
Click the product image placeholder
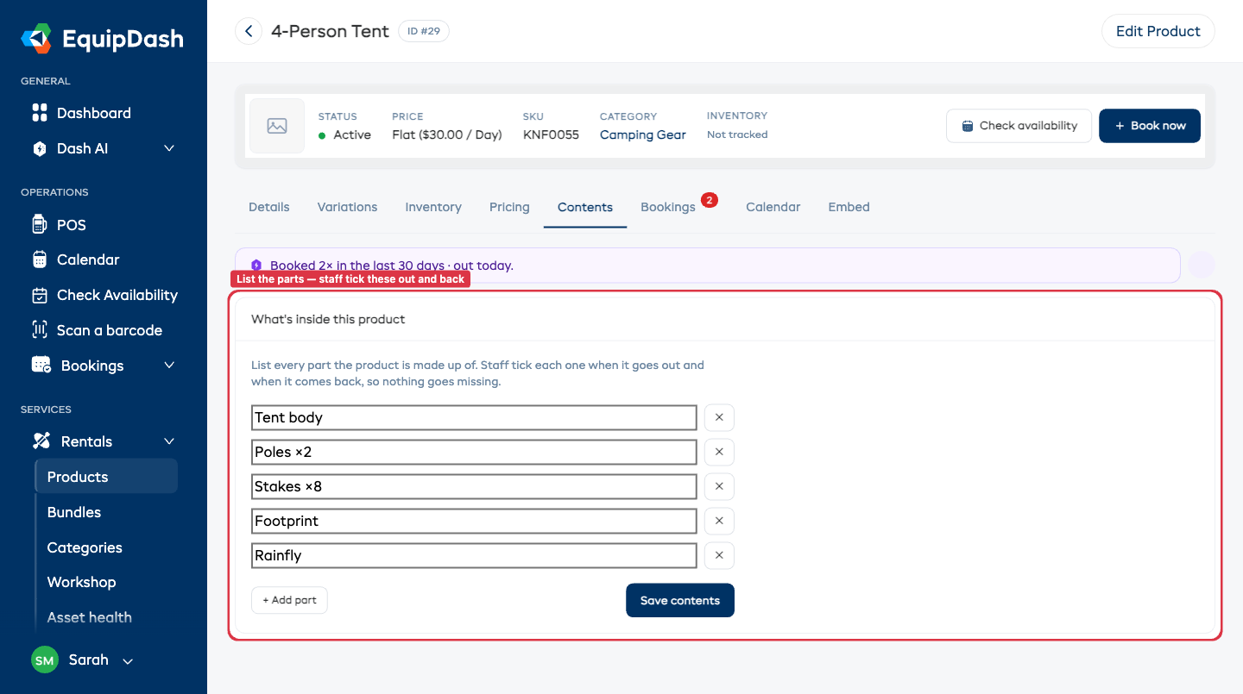(277, 126)
